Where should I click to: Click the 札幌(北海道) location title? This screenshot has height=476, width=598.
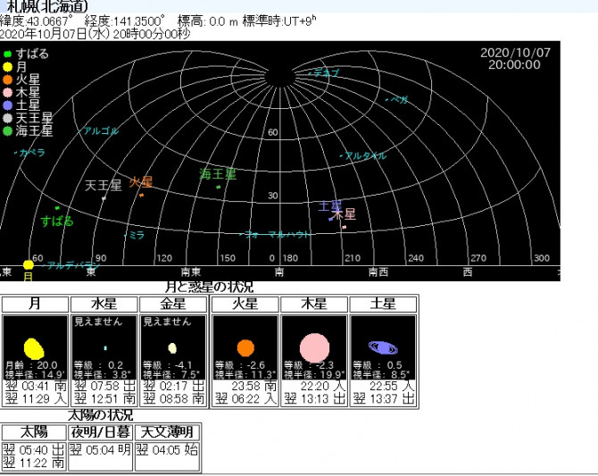point(47,6)
